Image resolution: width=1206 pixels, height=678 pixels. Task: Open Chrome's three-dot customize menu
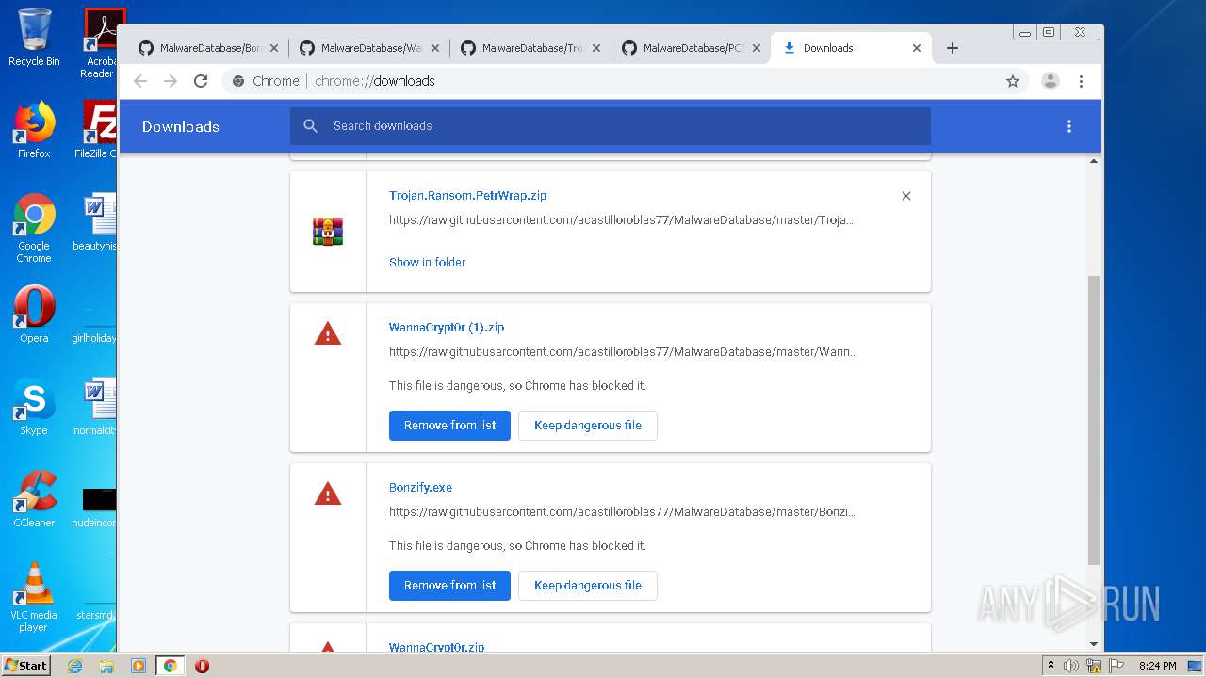click(x=1082, y=81)
